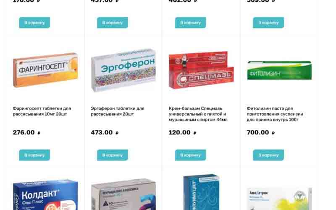Open the Фурацилин Авексима product image
336x210 pixels.
pyautogui.click(x=123, y=194)
